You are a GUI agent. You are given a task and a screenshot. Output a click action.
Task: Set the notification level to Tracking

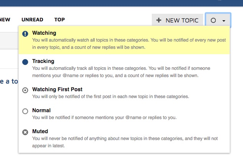click(124, 68)
